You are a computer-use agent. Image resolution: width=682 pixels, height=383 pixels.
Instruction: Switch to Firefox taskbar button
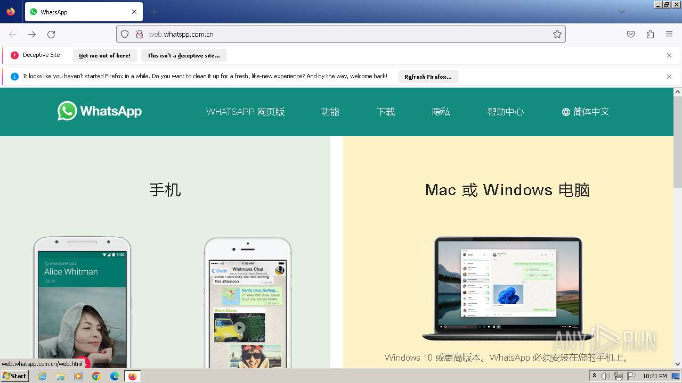(x=132, y=376)
